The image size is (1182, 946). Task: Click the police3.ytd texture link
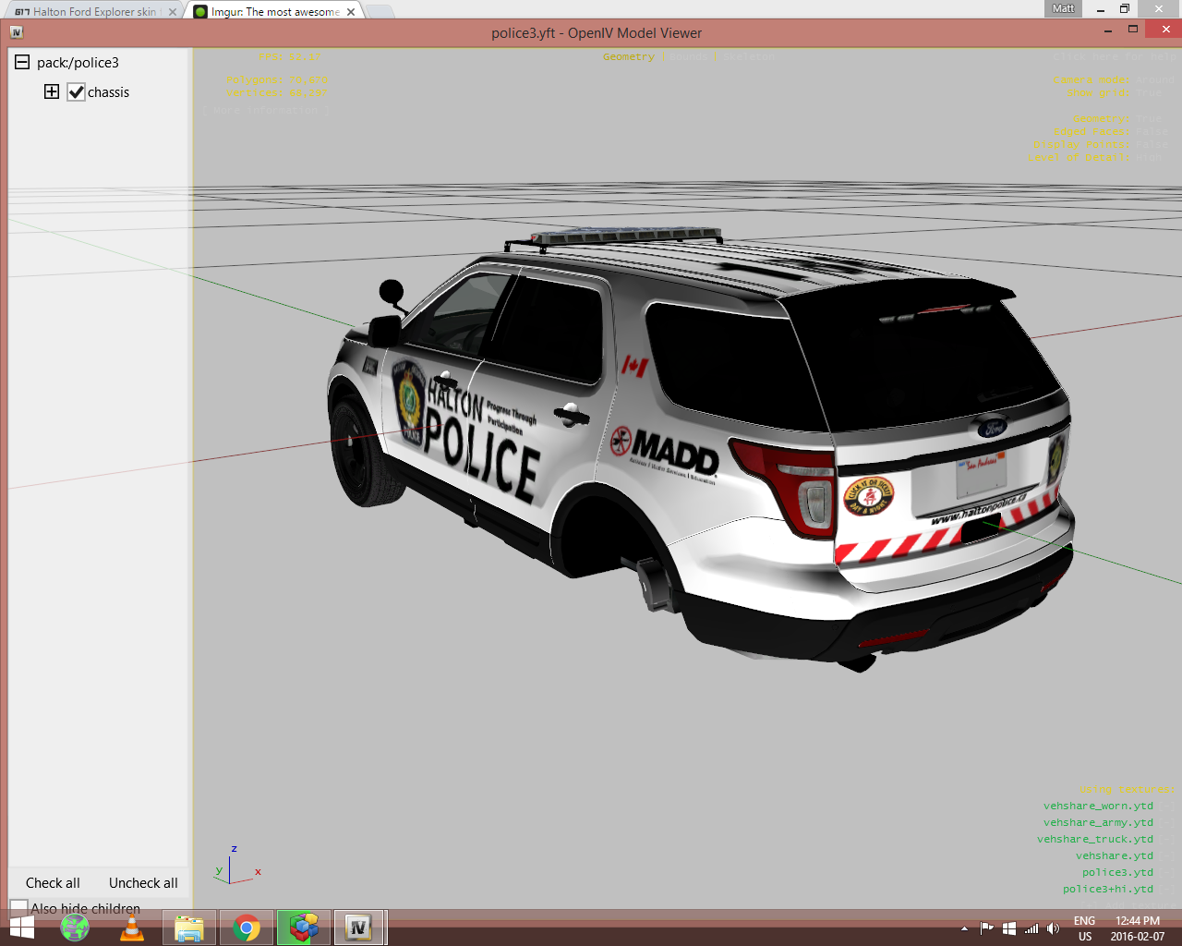click(1117, 872)
